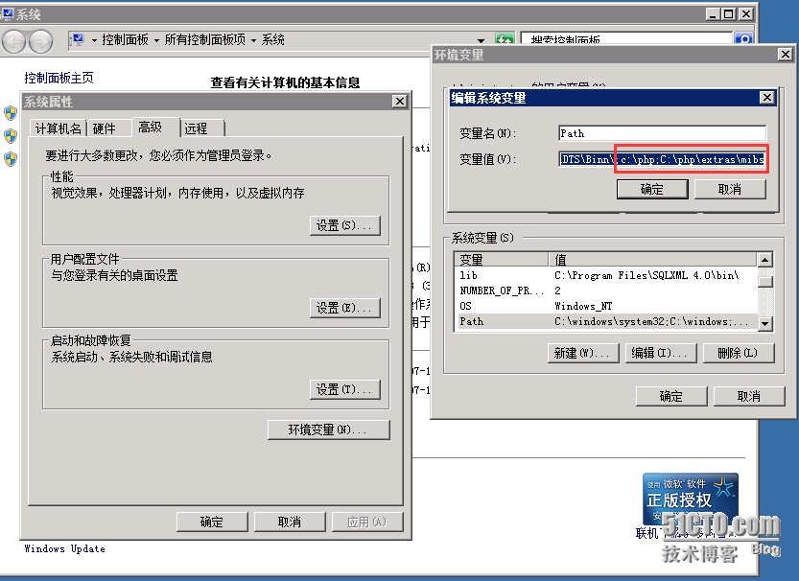The height and width of the screenshot is (581, 799).
Task: Expand dropdown arrow after 控制面板 breadcrumb
Action: pos(156,40)
